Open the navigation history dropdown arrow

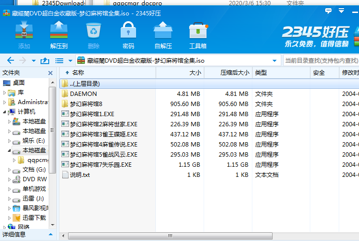tap(34, 61)
